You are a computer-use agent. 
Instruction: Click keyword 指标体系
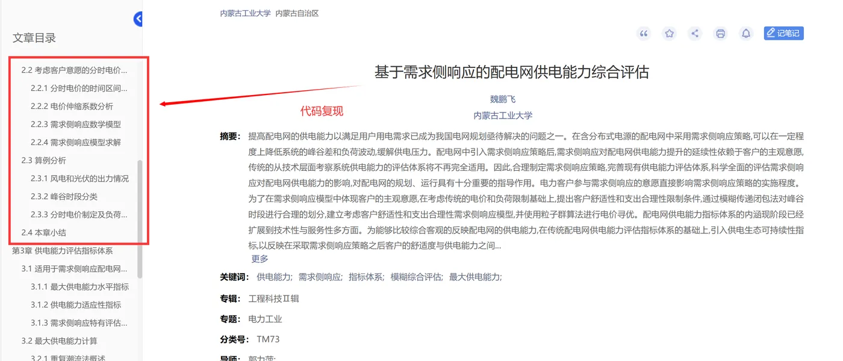366,277
